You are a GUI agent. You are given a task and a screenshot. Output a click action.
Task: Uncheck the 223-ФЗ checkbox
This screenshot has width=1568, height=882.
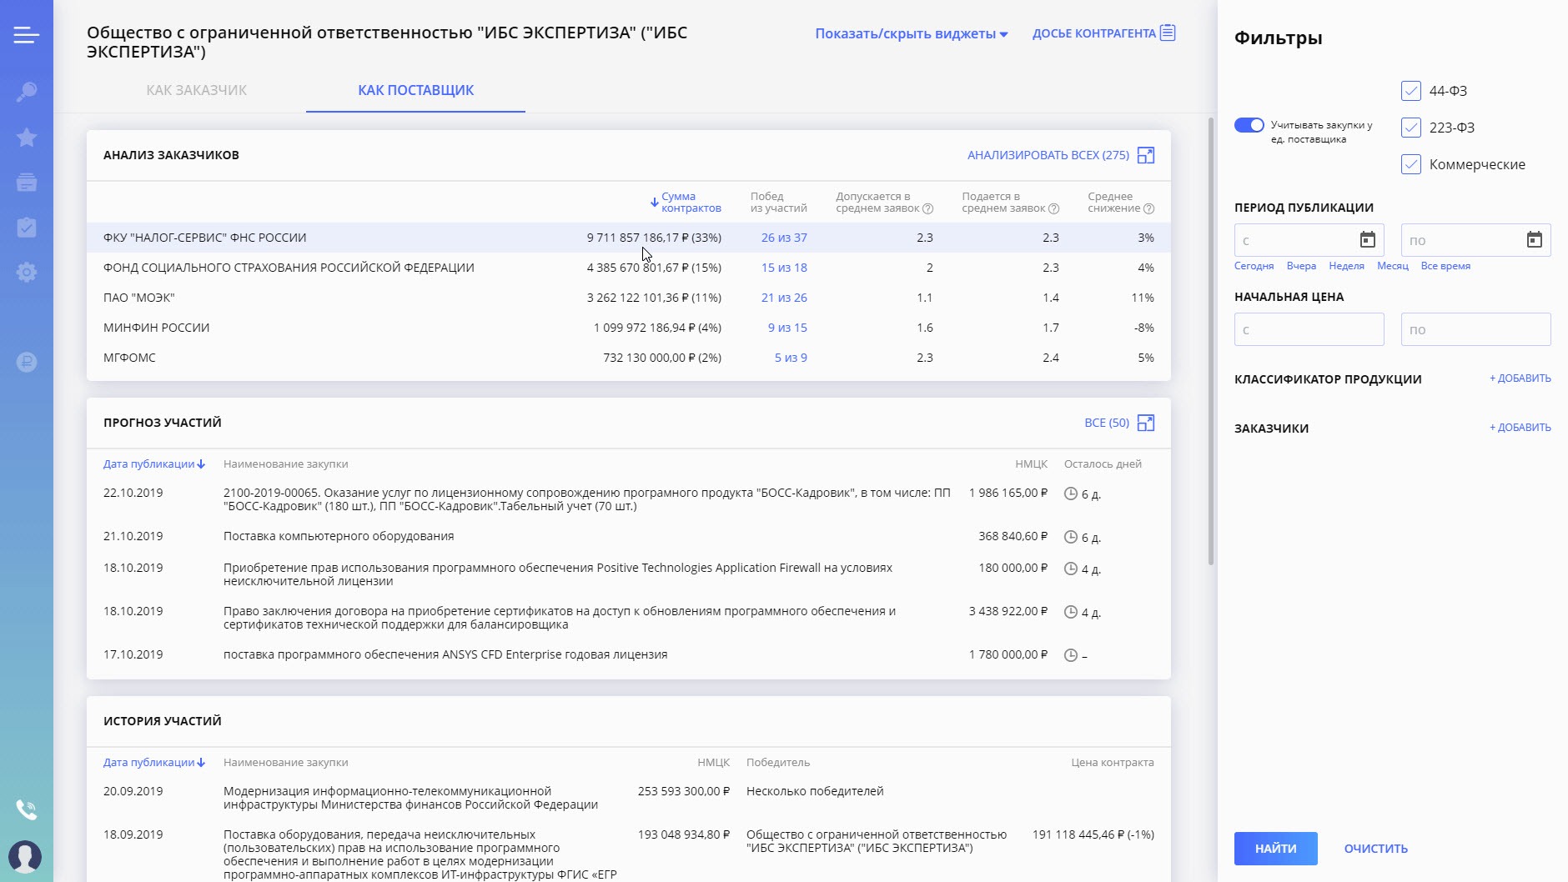point(1411,128)
